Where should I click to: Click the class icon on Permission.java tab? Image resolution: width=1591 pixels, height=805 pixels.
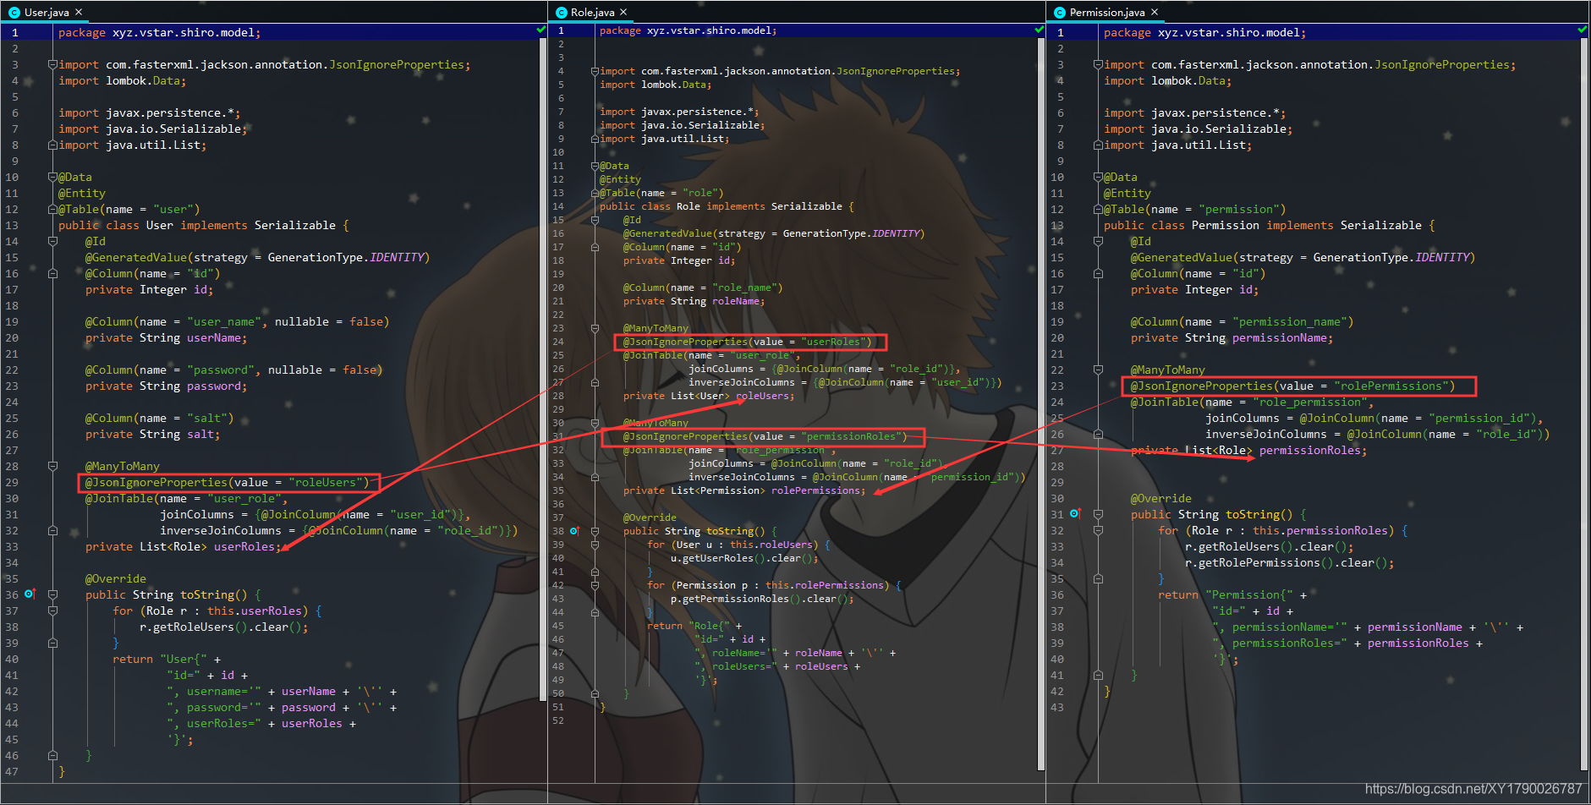coord(1060,13)
